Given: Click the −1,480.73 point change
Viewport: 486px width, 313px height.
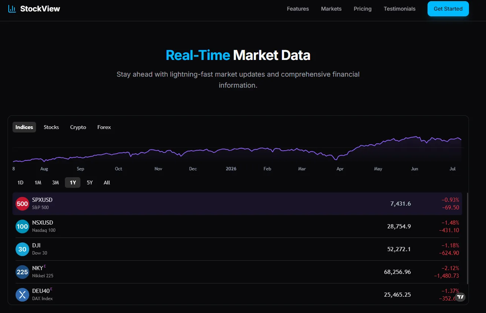Looking at the screenshot, I should click(x=447, y=276).
